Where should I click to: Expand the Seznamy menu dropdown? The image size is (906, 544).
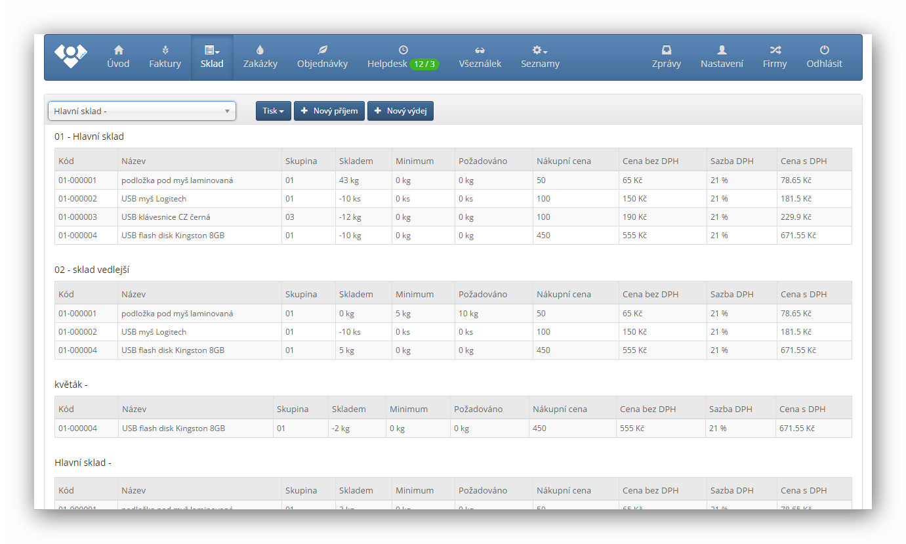(540, 57)
